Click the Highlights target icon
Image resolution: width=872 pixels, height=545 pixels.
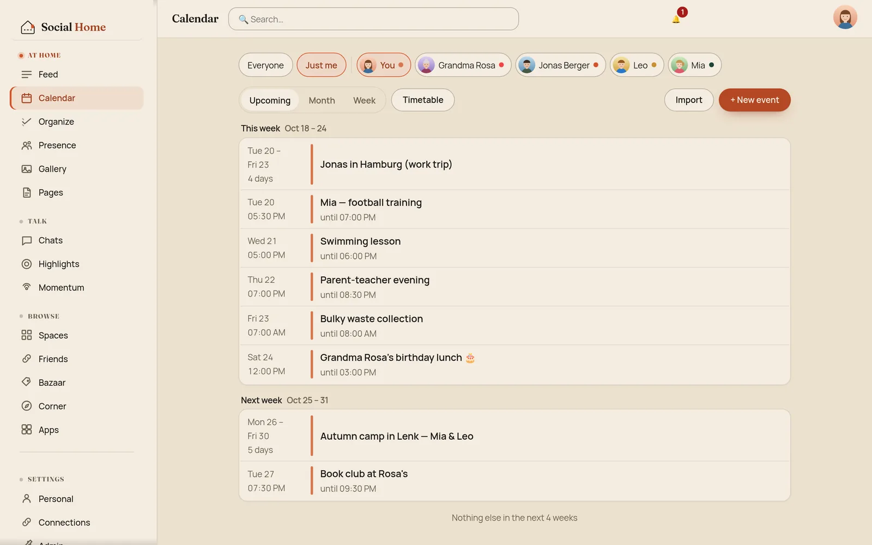point(27,264)
